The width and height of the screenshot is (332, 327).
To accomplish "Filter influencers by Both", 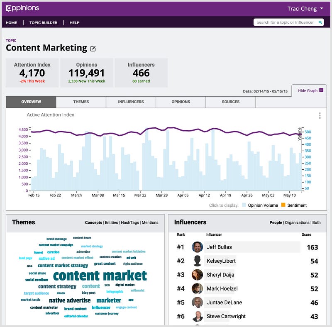I will tap(317, 222).
